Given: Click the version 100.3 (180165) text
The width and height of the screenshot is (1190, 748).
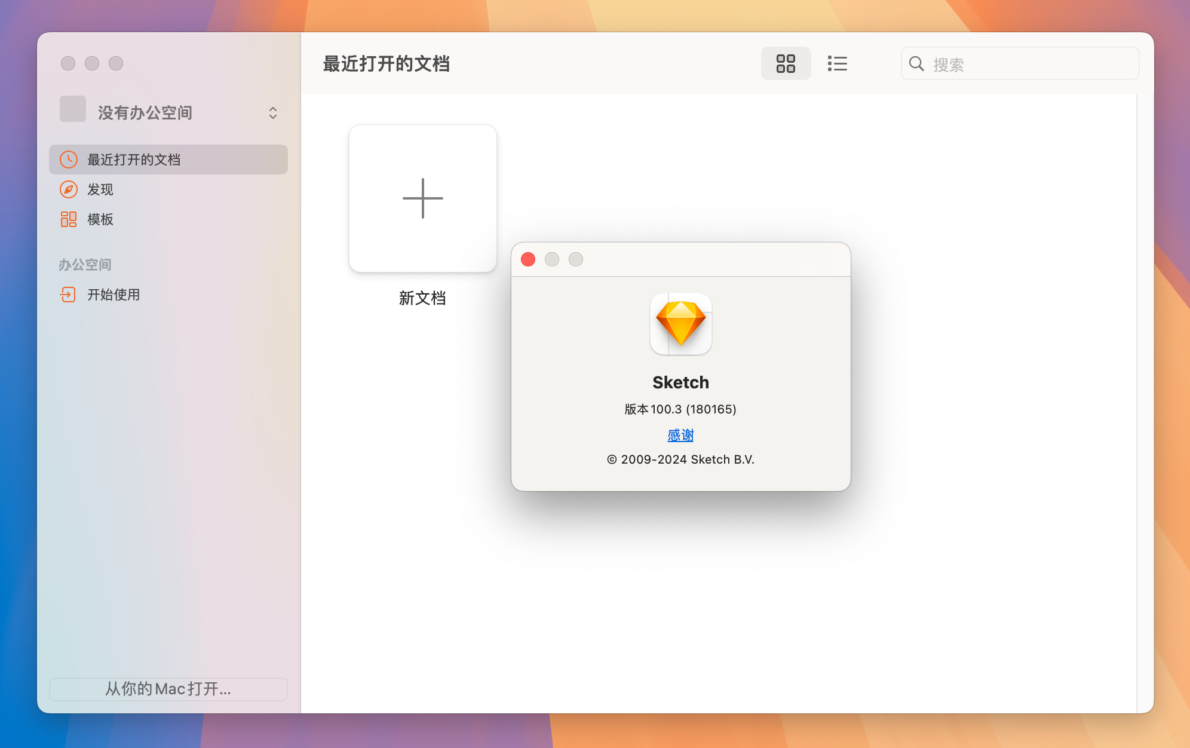Looking at the screenshot, I should [x=680, y=409].
